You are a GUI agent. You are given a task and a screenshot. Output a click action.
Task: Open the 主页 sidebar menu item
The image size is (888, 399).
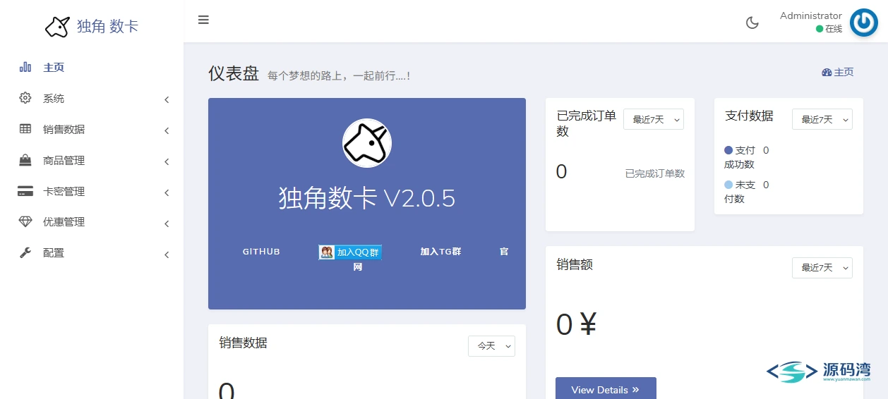pyautogui.click(x=92, y=67)
